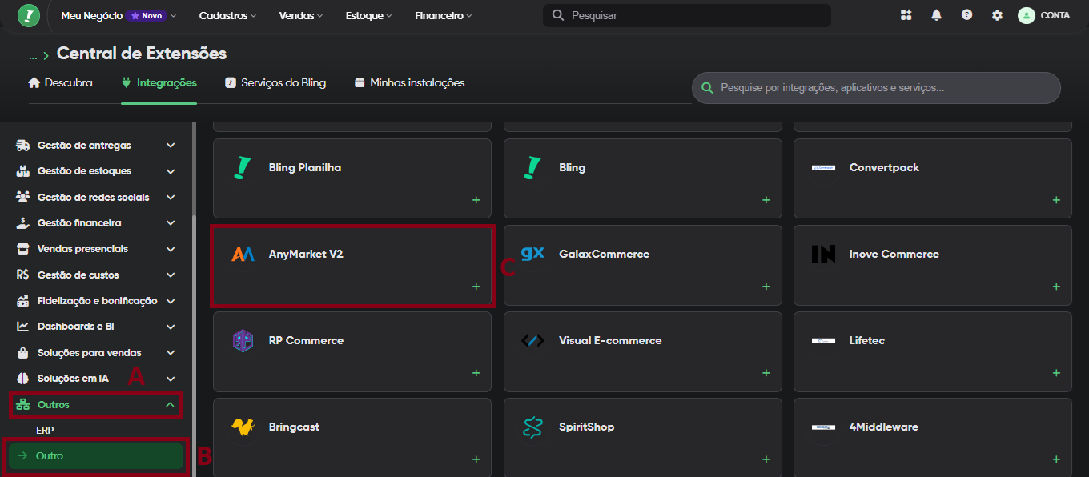Open the help question mark icon

coord(966,15)
